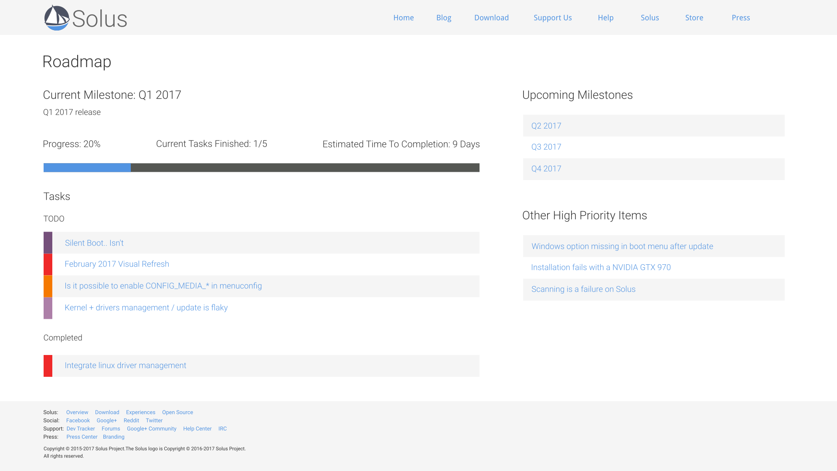Visit the Store from the top navigation
Screen dimensions: 837x471
[694, 18]
